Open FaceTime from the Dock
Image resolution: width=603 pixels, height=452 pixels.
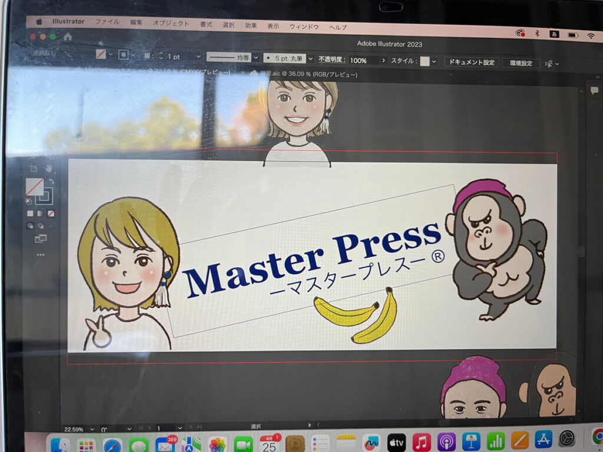(243, 445)
